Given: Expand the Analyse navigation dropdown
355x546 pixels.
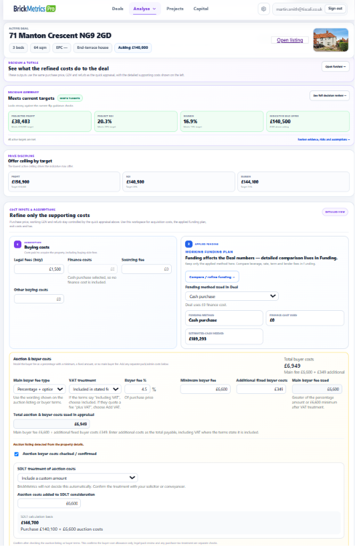Looking at the screenshot, I should 144,9.
